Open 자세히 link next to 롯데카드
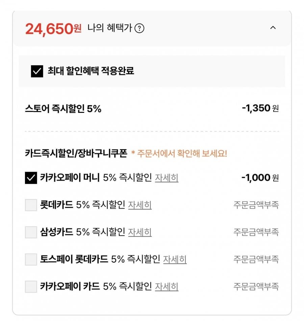The image size is (304, 321). point(140,205)
